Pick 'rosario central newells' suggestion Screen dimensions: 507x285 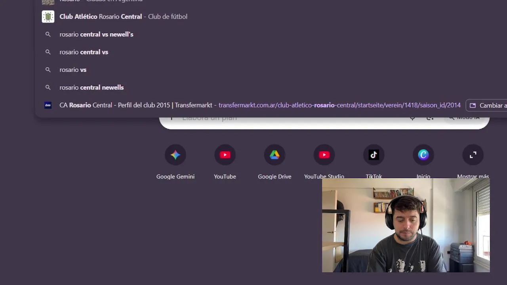click(x=271, y=87)
